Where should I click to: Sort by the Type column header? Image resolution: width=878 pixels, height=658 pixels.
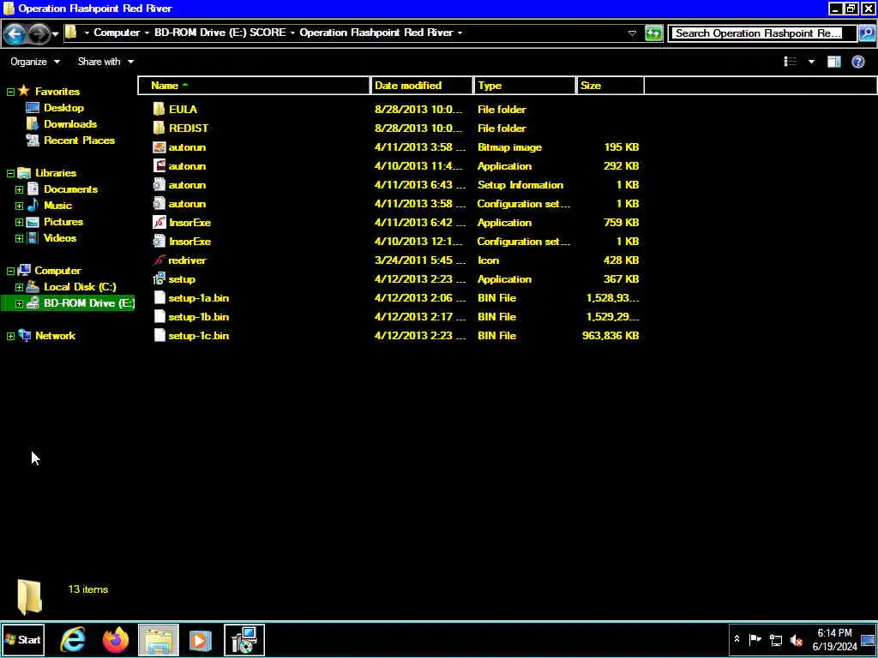pos(524,86)
